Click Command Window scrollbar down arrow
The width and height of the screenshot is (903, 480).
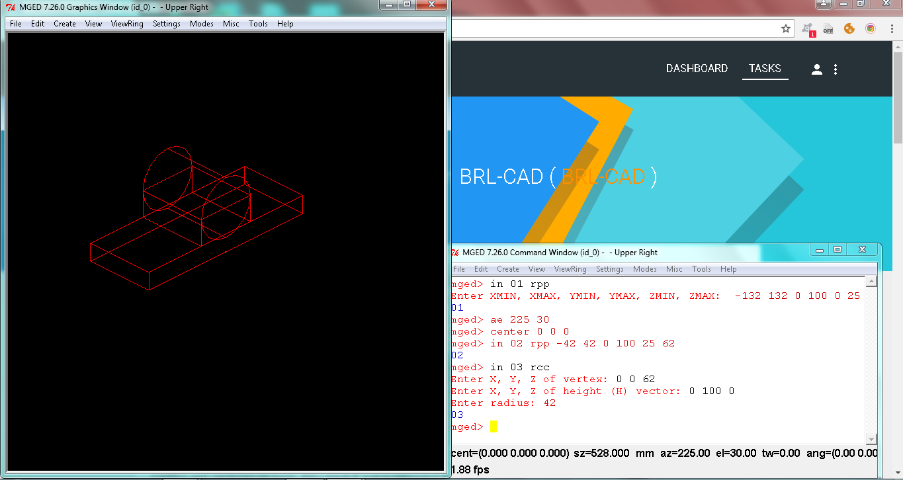(872, 439)
